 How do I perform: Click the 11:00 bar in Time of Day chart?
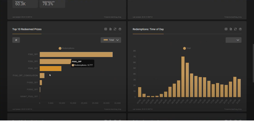[187, 80]
